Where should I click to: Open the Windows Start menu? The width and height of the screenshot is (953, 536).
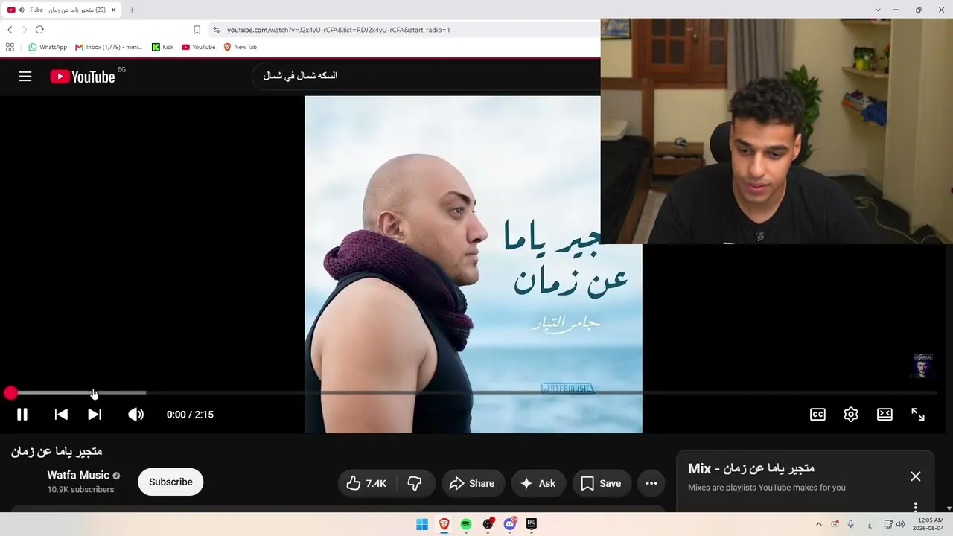point(422,524)
